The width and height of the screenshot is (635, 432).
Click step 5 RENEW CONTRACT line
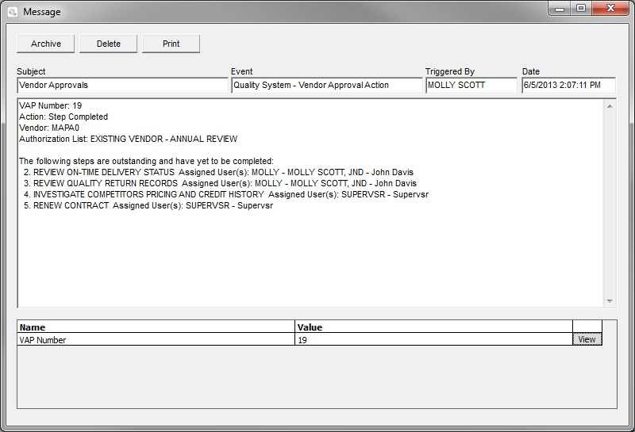148,205
